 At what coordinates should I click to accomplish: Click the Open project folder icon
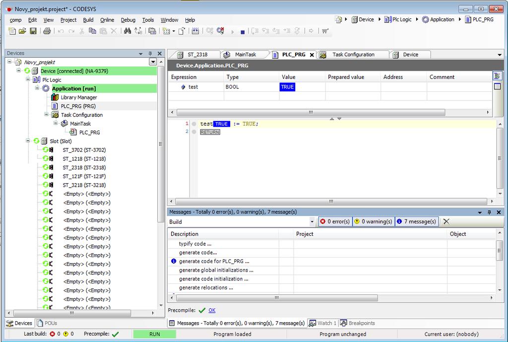click(x=22, y=31)
